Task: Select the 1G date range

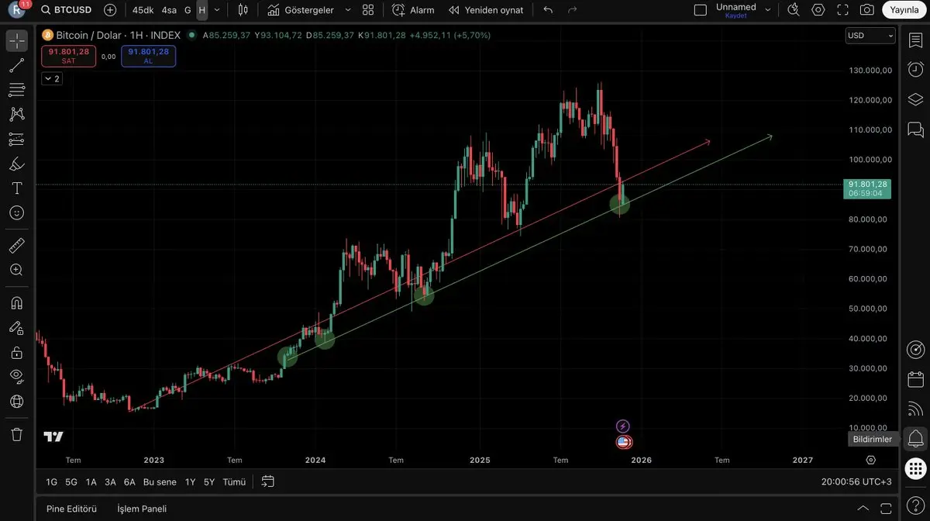Action: point(51,481)
